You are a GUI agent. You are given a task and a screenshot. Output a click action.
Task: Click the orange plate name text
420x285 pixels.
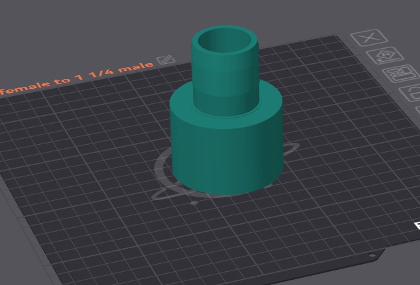[76, 78]
